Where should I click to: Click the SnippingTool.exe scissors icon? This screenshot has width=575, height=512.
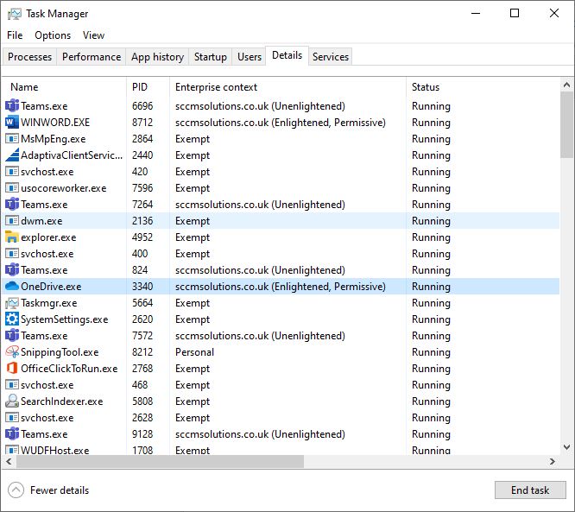coord(12,352)
